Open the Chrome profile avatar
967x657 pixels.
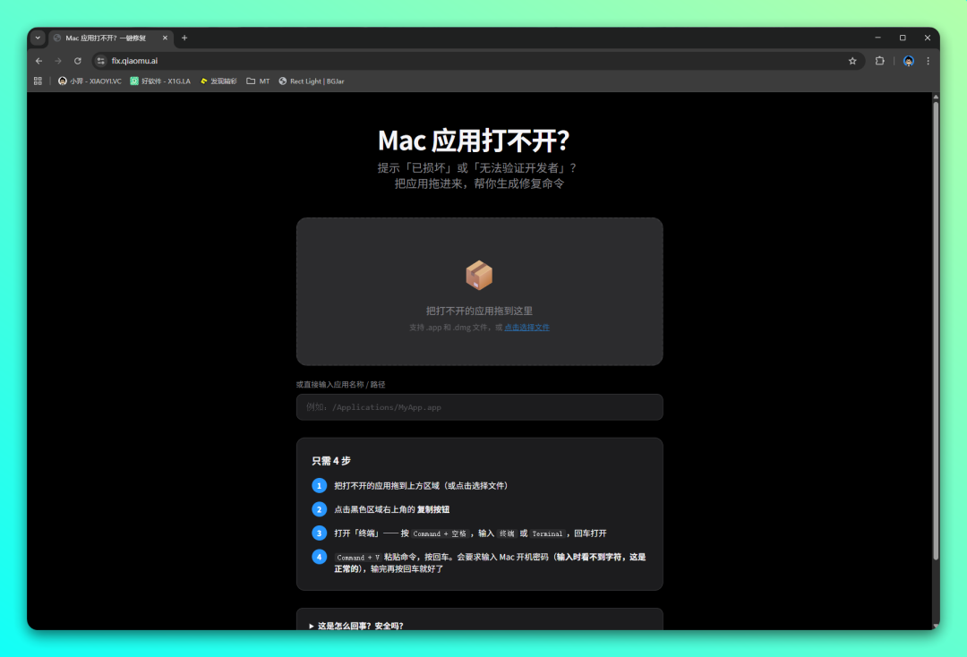pos(909,61)
